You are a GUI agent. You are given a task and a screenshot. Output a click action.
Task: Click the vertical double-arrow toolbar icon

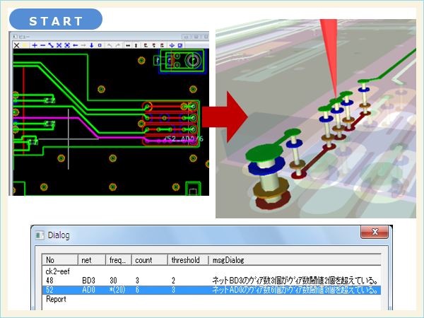pos(135,45)
